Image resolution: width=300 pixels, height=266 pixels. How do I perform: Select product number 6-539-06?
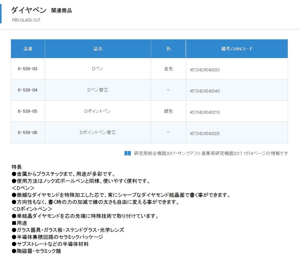(28, 132)
